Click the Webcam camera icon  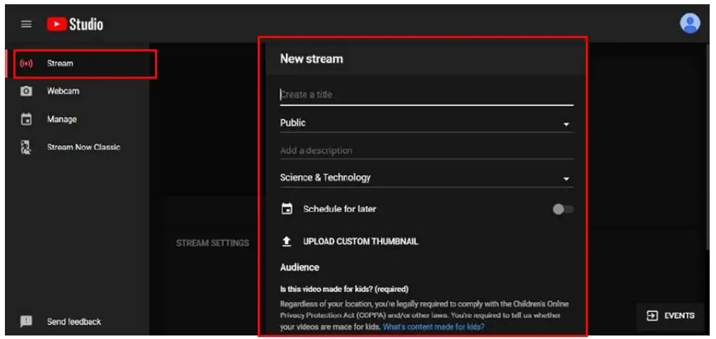26,91
